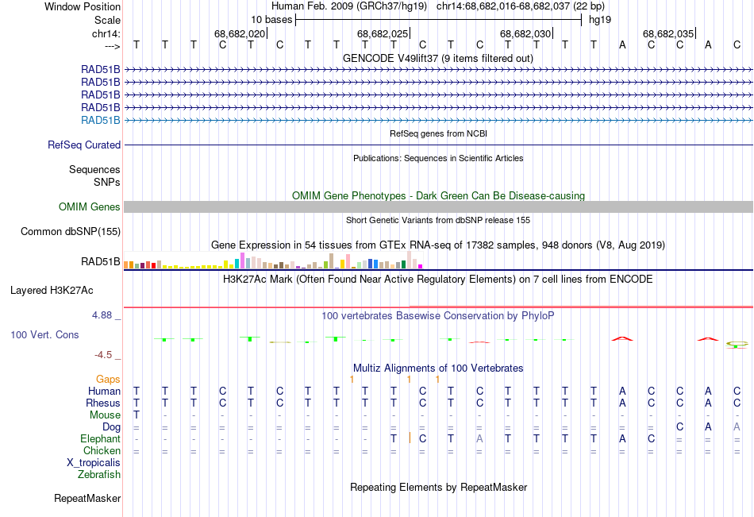Select the Dog alignment row label

coord(112,427)
